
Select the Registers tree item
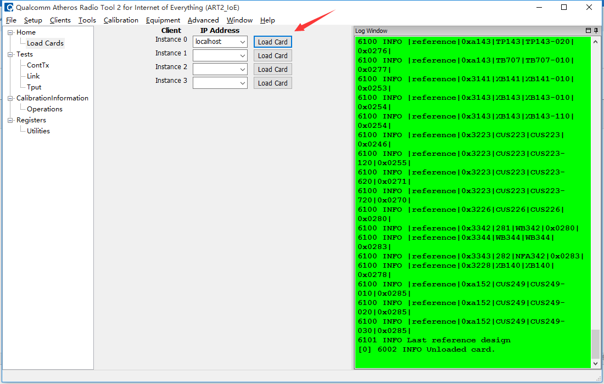tap(31, 120)
